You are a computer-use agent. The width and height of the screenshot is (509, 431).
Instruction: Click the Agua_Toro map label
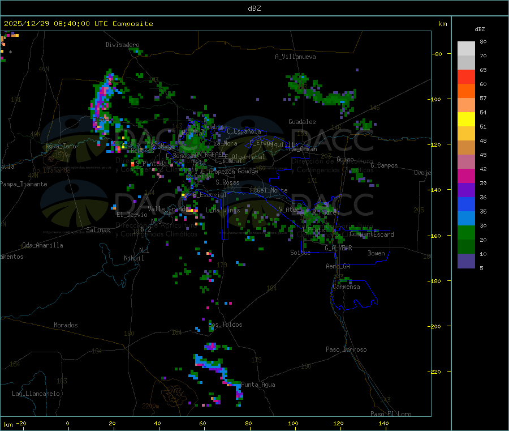point(61,146)
